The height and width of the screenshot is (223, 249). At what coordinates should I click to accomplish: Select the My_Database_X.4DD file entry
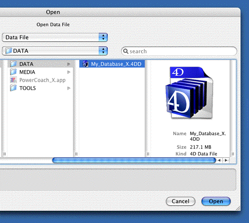click(112, 64)
